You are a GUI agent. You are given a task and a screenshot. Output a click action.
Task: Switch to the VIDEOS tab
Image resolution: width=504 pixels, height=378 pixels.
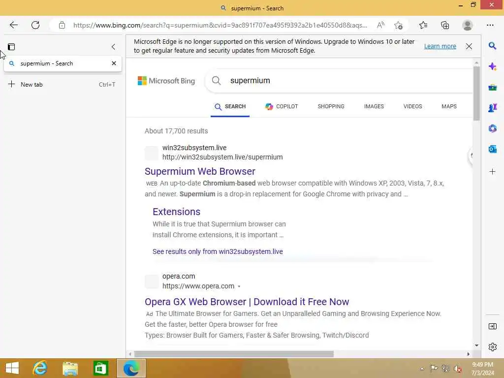(x=413, y=106)
